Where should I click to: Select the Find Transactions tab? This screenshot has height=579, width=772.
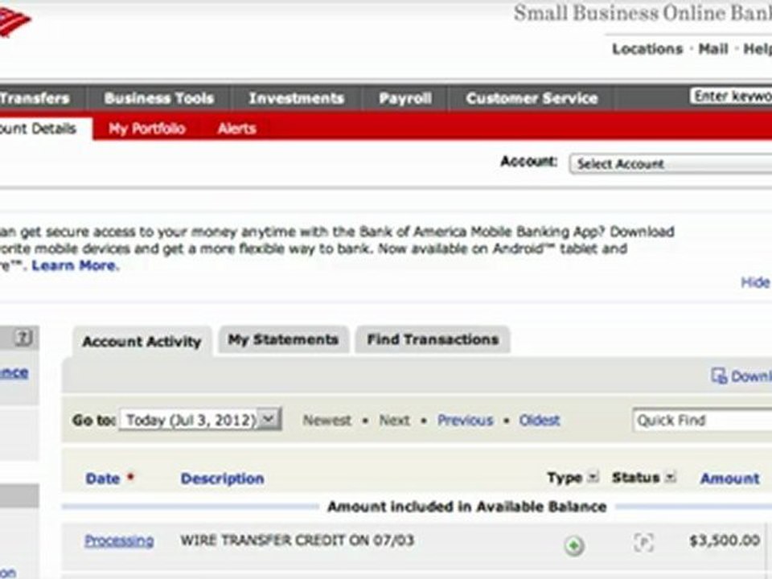click(x=433, y=339)
